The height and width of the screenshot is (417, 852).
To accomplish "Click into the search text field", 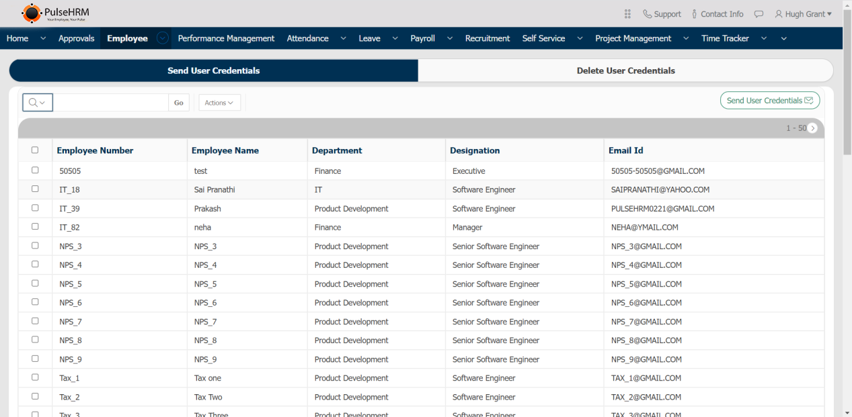I will click(x=110, y=103).
